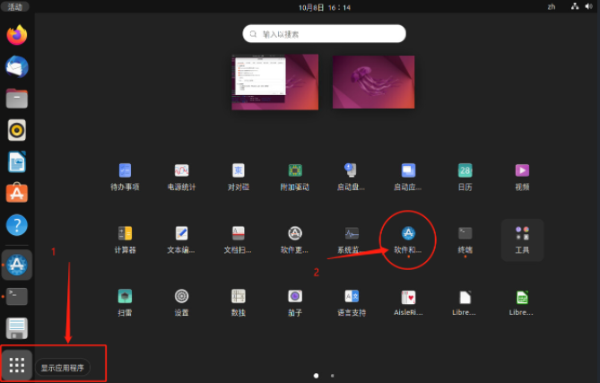The height and width of the screenshot is (383, 600).
Task: Click the network status icon
Action: [x=575, y=6]
